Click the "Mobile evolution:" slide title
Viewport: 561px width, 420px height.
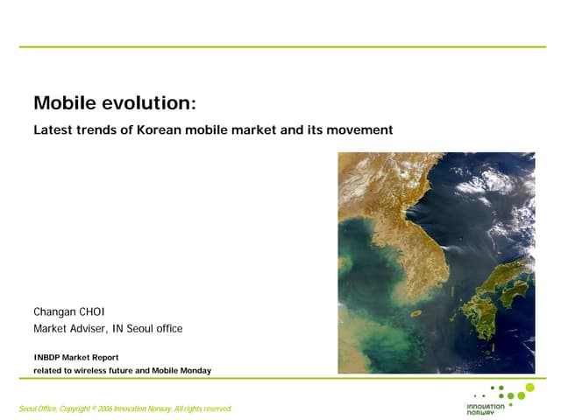point(114,103)
